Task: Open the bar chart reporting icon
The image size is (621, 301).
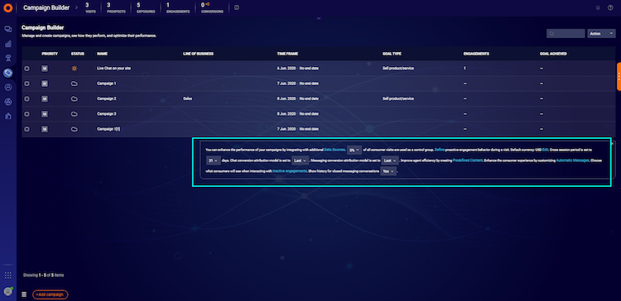Action: (8, 44)
